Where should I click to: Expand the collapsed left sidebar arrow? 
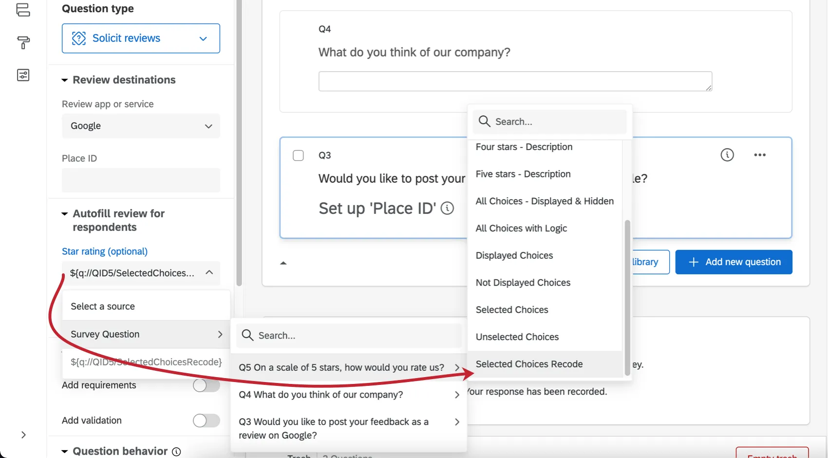(x=23, y=435)
